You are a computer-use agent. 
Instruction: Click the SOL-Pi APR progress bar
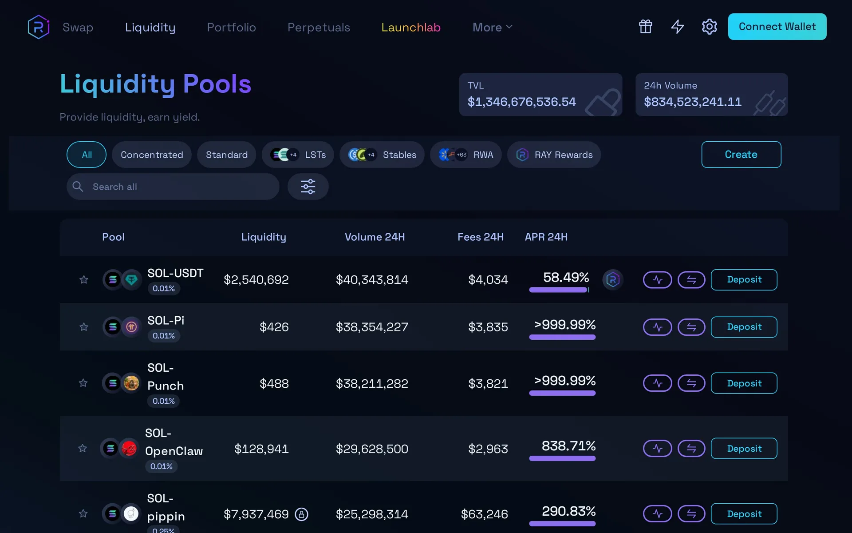click(562, 338)
